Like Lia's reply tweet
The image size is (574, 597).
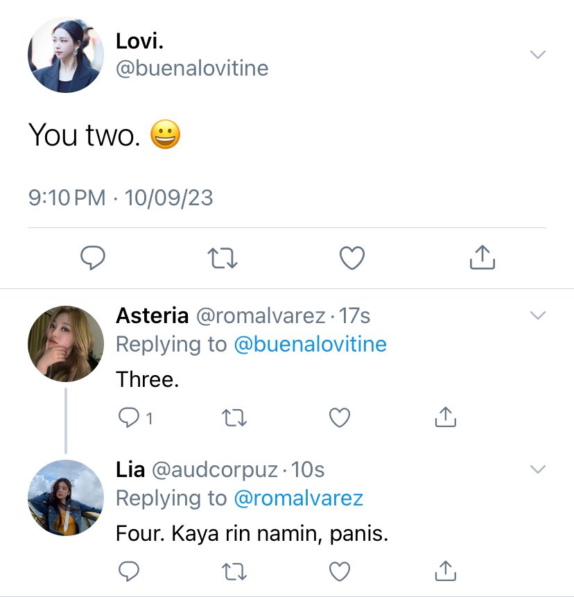point(340,571)
